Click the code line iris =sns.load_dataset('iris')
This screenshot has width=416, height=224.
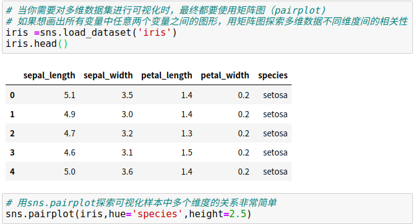click(x=91, y=33)
